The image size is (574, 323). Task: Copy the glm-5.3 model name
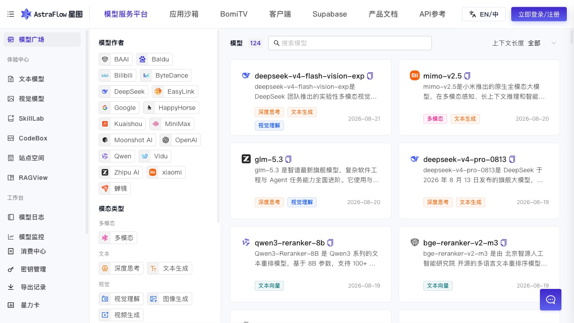[289, 159]
